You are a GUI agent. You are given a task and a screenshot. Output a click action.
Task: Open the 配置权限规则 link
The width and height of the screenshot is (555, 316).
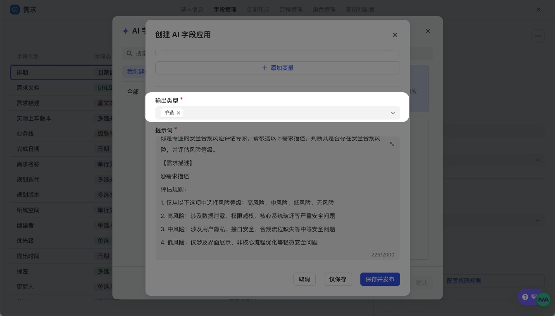pyautogui.click(x=464, y=281)
